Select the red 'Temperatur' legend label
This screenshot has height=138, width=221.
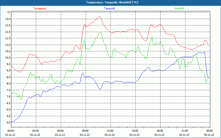point(40,9)
